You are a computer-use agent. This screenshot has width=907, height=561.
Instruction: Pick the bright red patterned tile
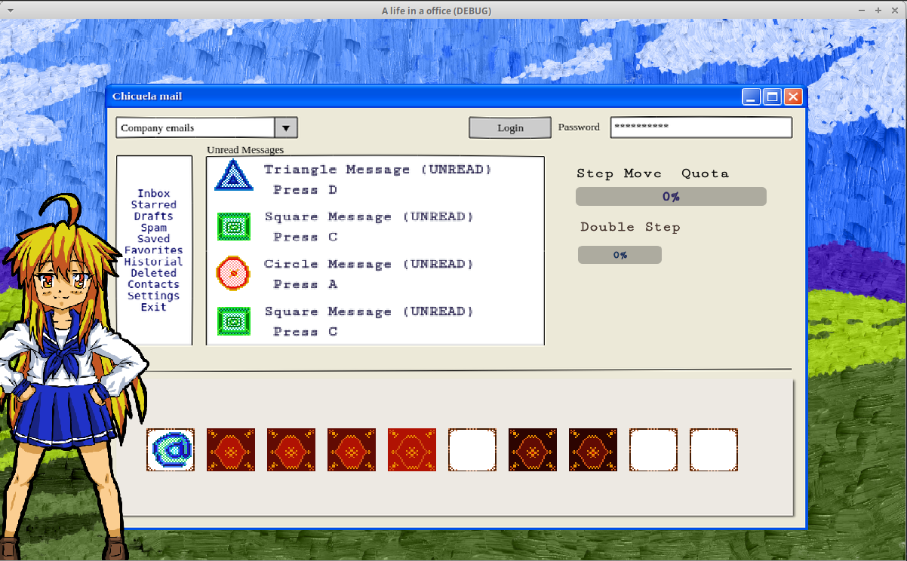click(412, 450)
